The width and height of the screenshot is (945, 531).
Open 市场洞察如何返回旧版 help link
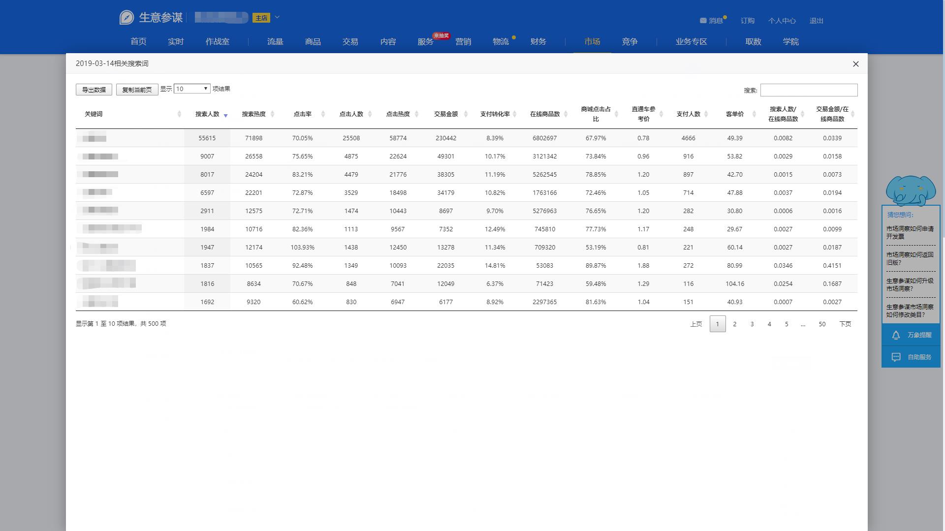point(910,259)
